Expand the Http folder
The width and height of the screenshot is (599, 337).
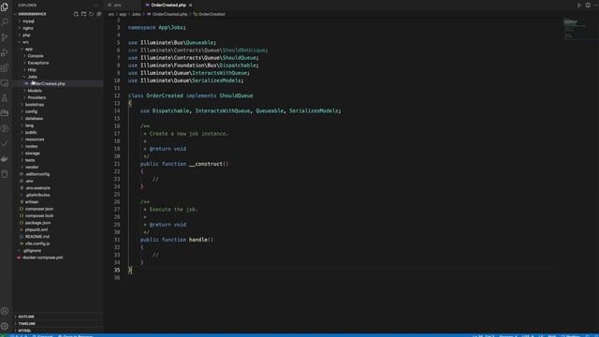(x=32, y=69)
